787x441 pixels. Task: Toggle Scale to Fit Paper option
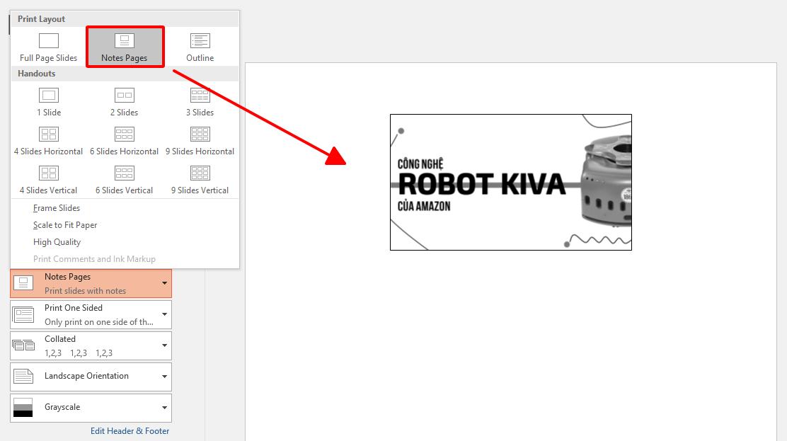tap(64, 225)
